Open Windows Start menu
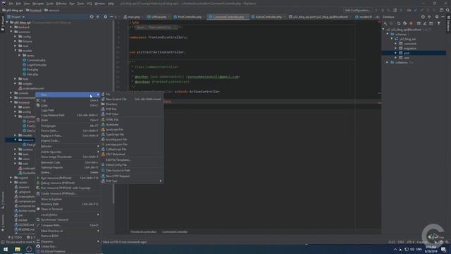The height and width of the screenshot is (254, 451). 6,249
